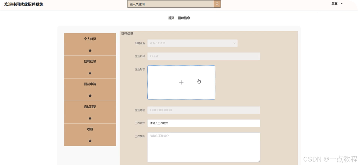Go to 面试回复 sidebar item
Image resolution: width=358 pixels, height=165 pixels.
(90, 107)
